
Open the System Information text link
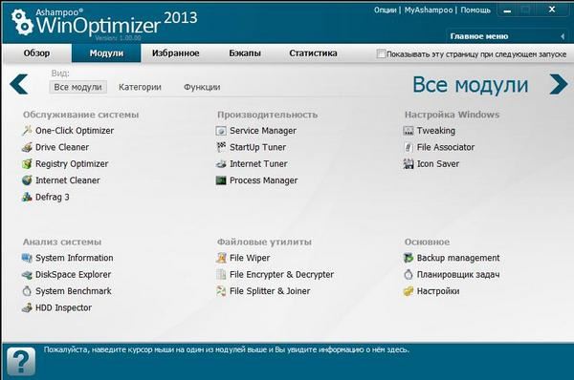(75, 258)
